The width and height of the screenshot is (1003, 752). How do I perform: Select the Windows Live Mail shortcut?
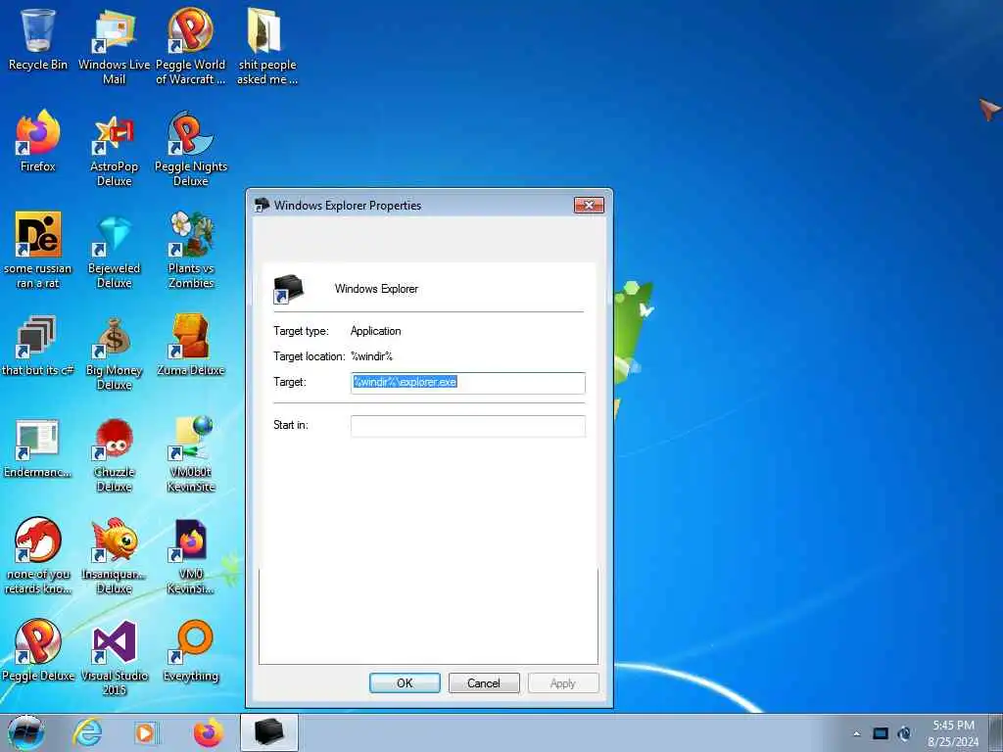tap(114, 47)
